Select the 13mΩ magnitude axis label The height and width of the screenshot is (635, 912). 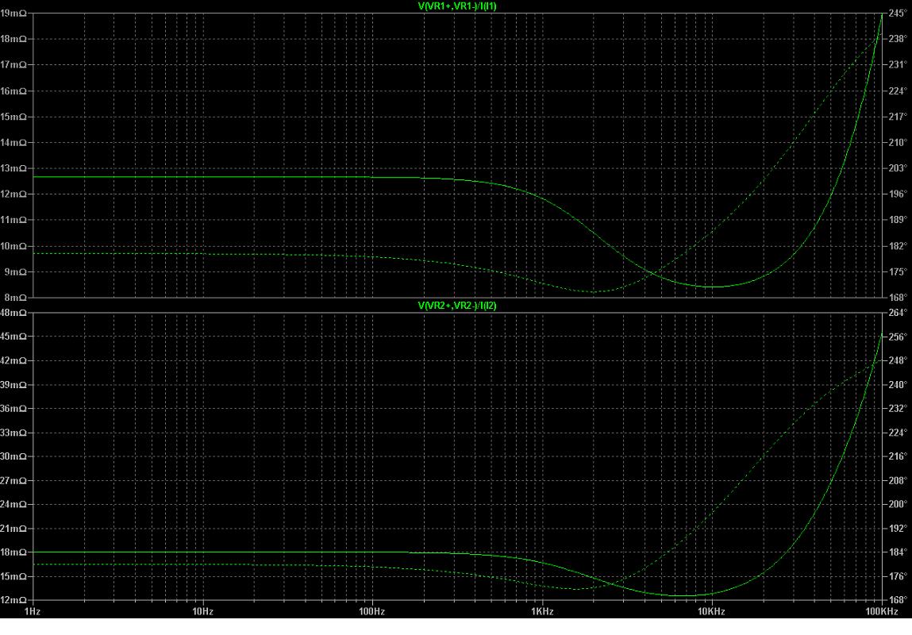[13, 168]
